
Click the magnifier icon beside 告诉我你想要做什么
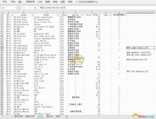coord(77,2)
